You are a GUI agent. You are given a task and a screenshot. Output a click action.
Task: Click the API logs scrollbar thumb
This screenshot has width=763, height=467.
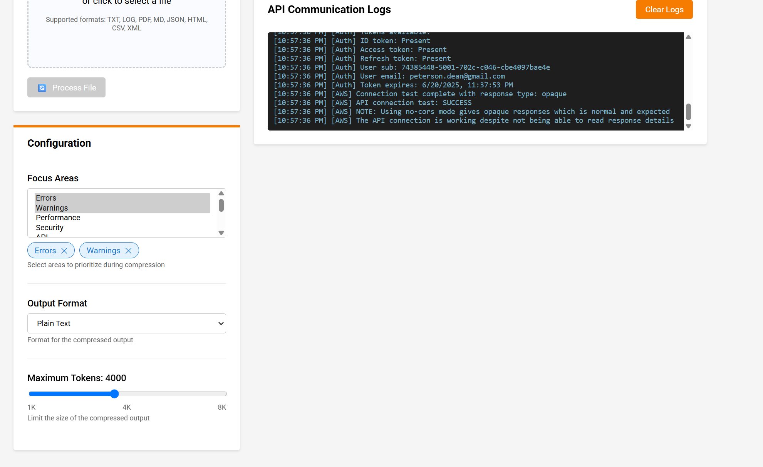point(688,112)
